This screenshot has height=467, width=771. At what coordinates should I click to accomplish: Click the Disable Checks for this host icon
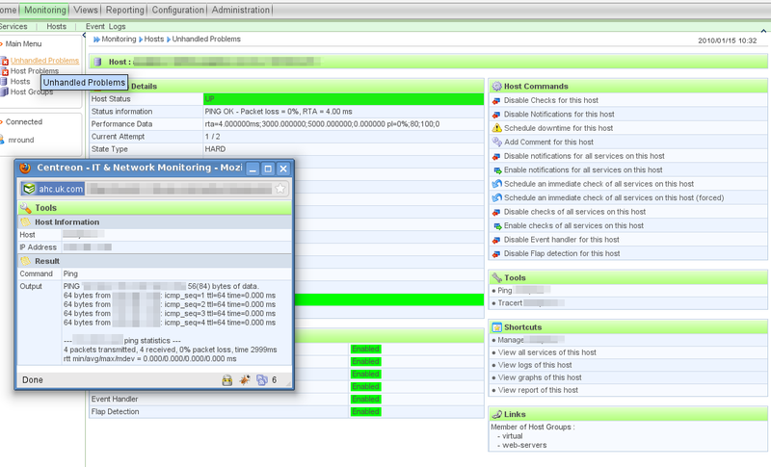[496, 100]
